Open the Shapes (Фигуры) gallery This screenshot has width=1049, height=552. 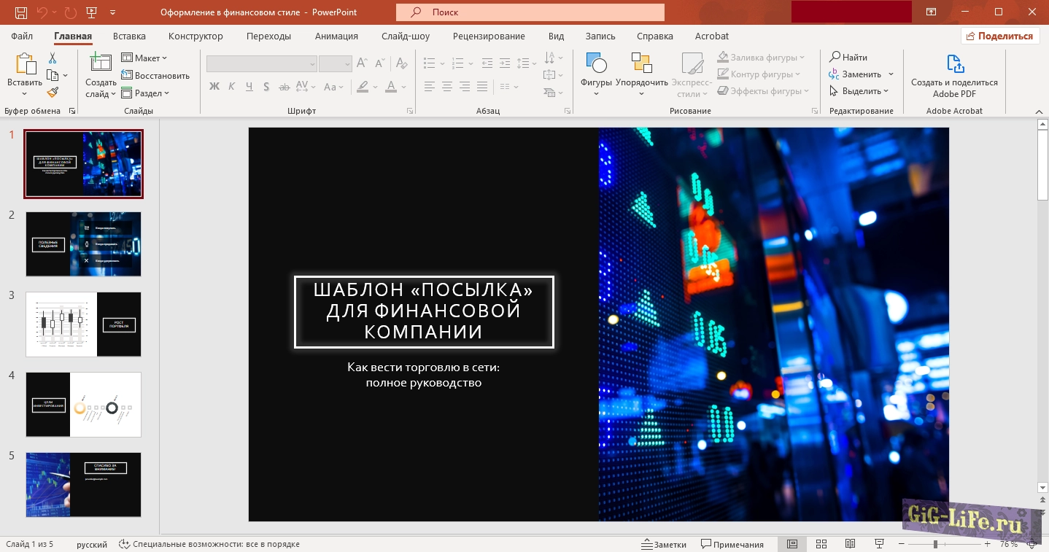(596, 74)
